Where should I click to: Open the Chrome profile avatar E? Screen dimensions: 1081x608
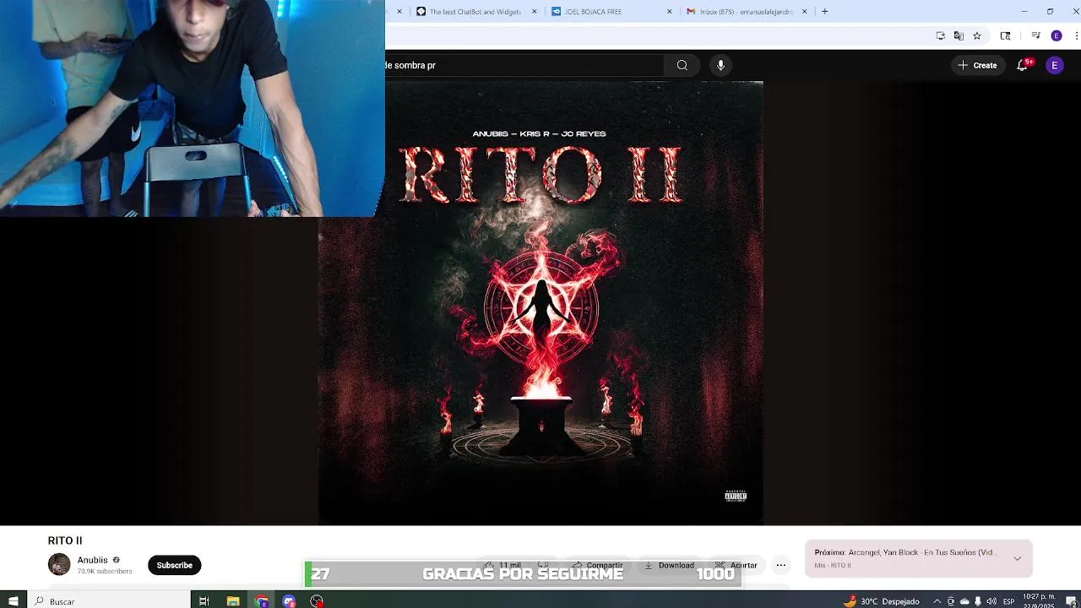[1057, 35]
